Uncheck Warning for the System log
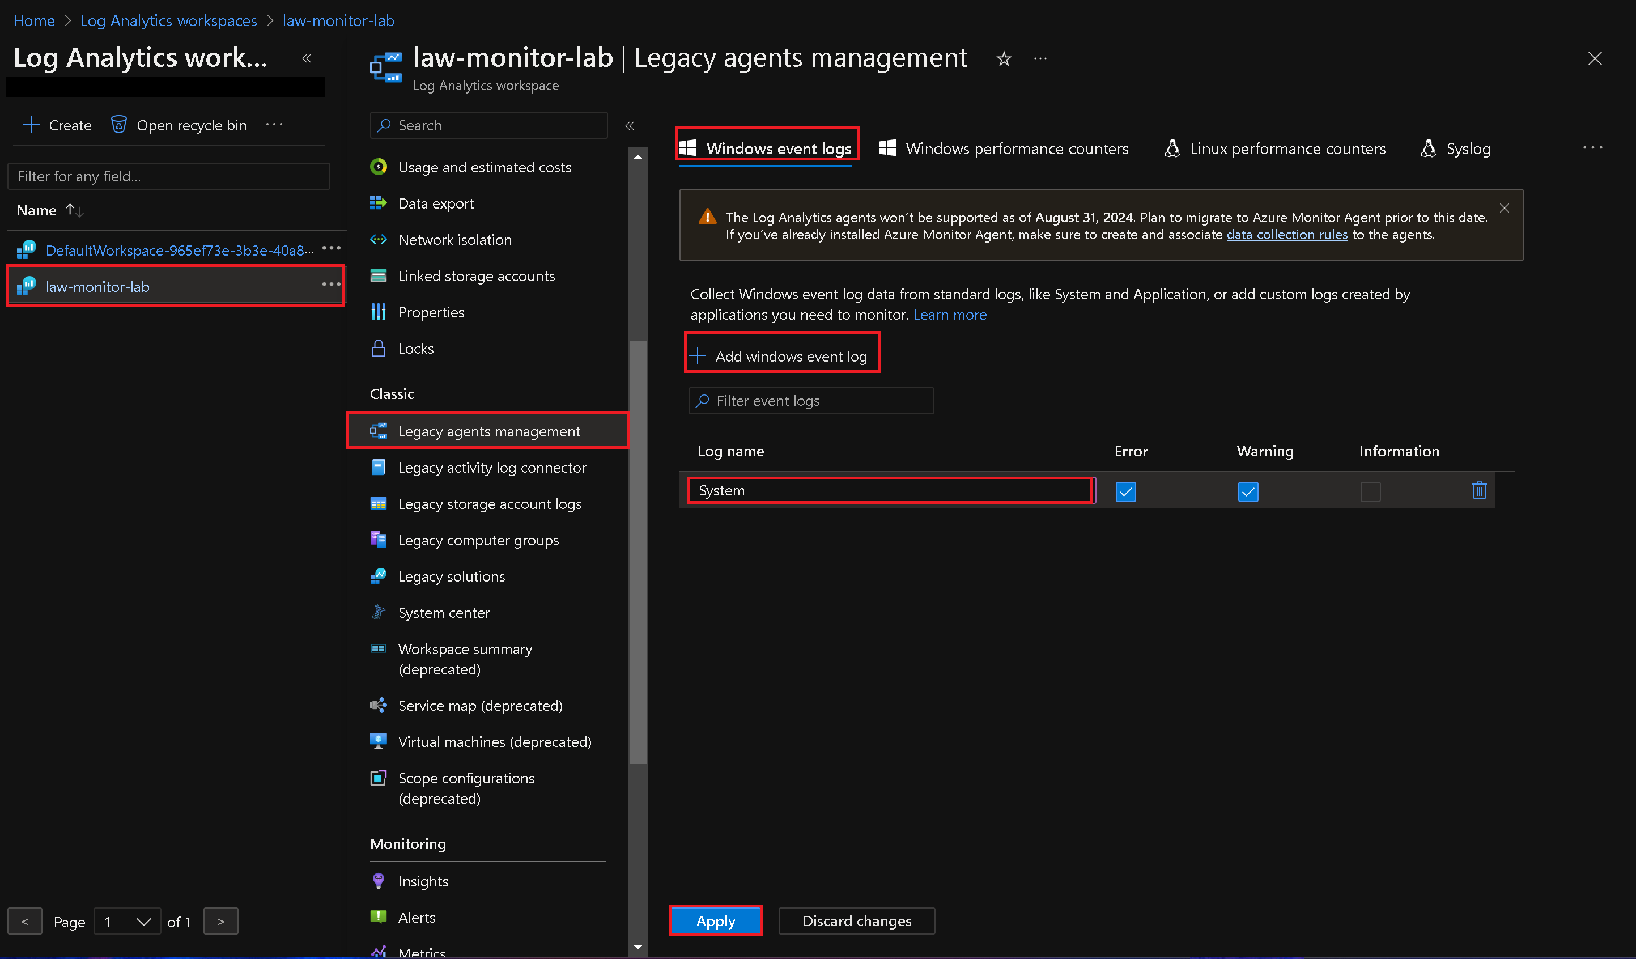 [x=1247, y=491]
